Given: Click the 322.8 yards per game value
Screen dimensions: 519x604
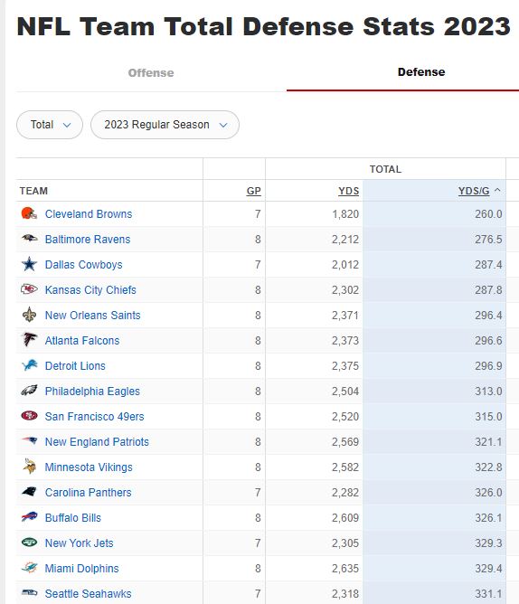Looking at the screenshot, I should 488,467.
